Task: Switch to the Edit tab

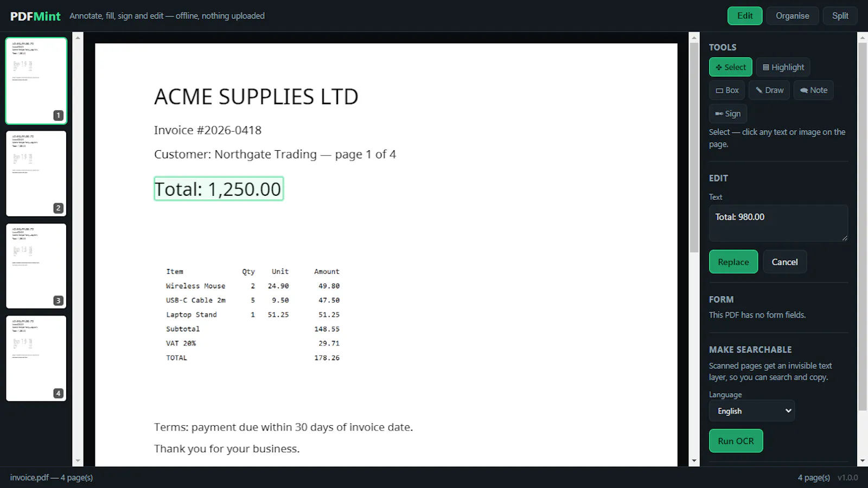Action: 744,16
